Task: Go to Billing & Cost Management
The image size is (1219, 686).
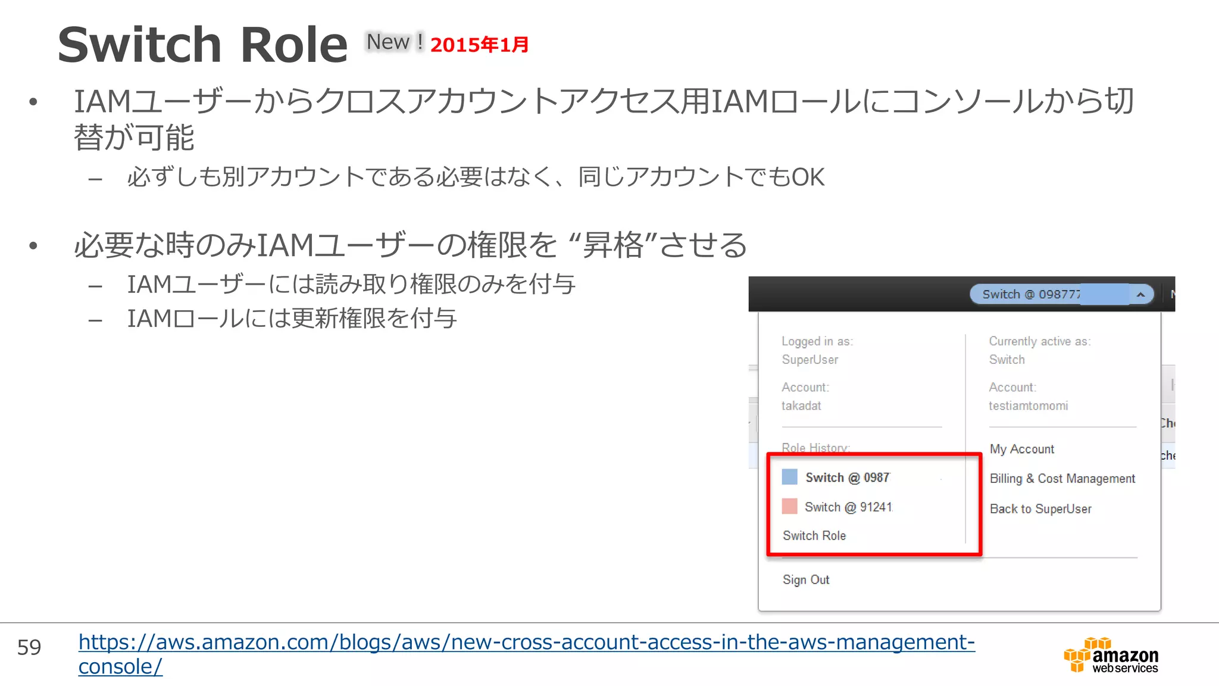Action: pyautogui.click(x=1062, y=479)
